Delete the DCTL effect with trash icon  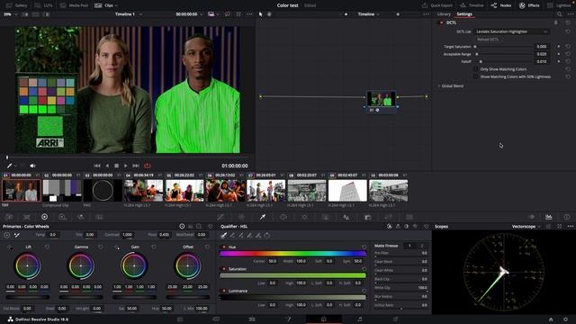pyautogui.click(x=556, y=22)
